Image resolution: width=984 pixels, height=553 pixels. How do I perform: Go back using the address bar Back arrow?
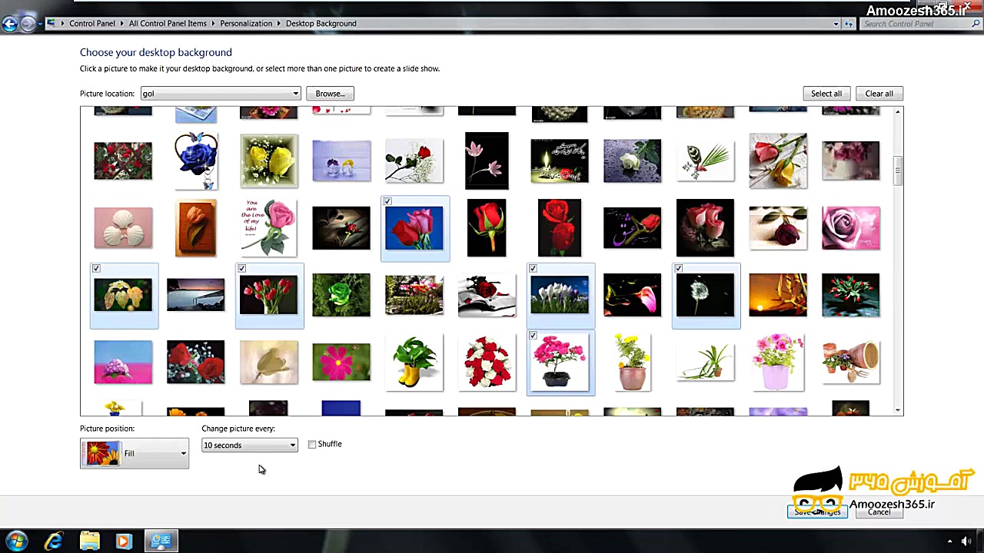point(9,24)
